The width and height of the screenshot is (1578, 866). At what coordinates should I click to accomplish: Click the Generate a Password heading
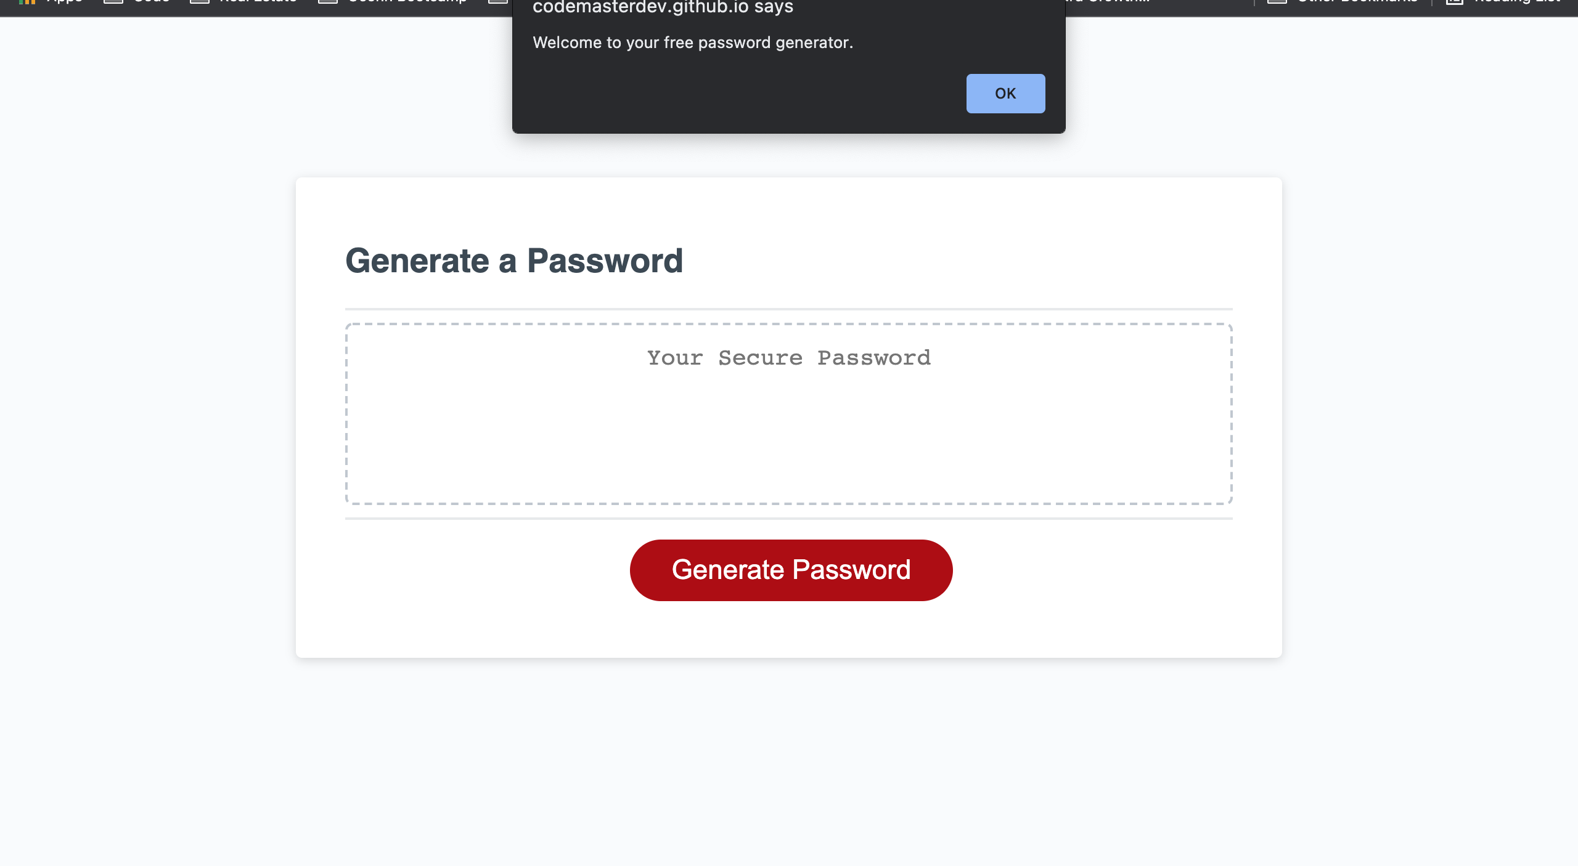[515, 261]
